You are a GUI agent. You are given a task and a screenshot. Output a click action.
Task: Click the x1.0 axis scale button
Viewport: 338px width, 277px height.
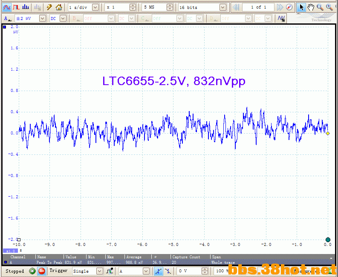(10, 251)
